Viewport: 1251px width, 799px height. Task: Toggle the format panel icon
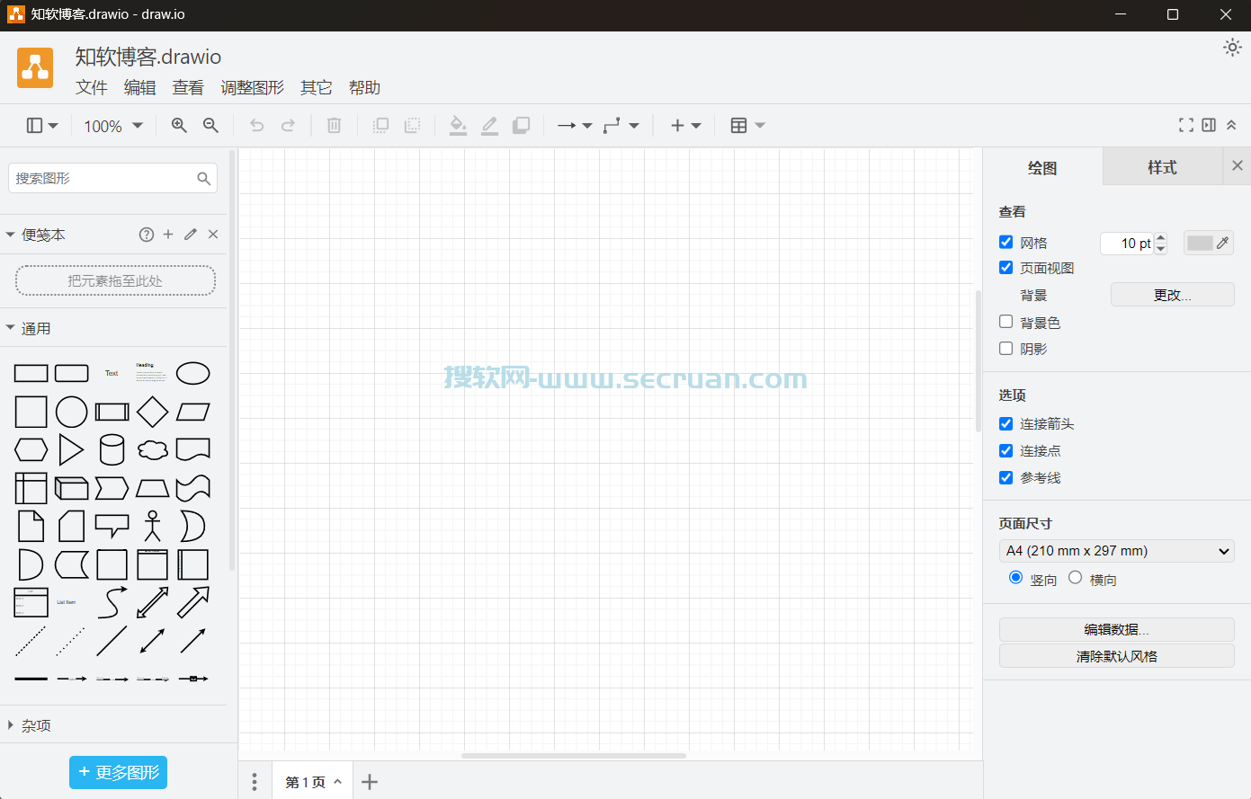click(1209, 125)
